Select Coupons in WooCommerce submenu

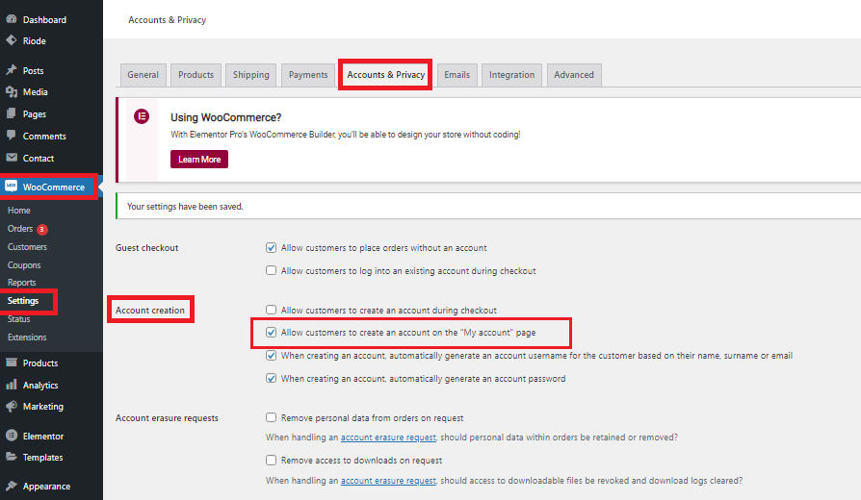[x=24, y=264]
